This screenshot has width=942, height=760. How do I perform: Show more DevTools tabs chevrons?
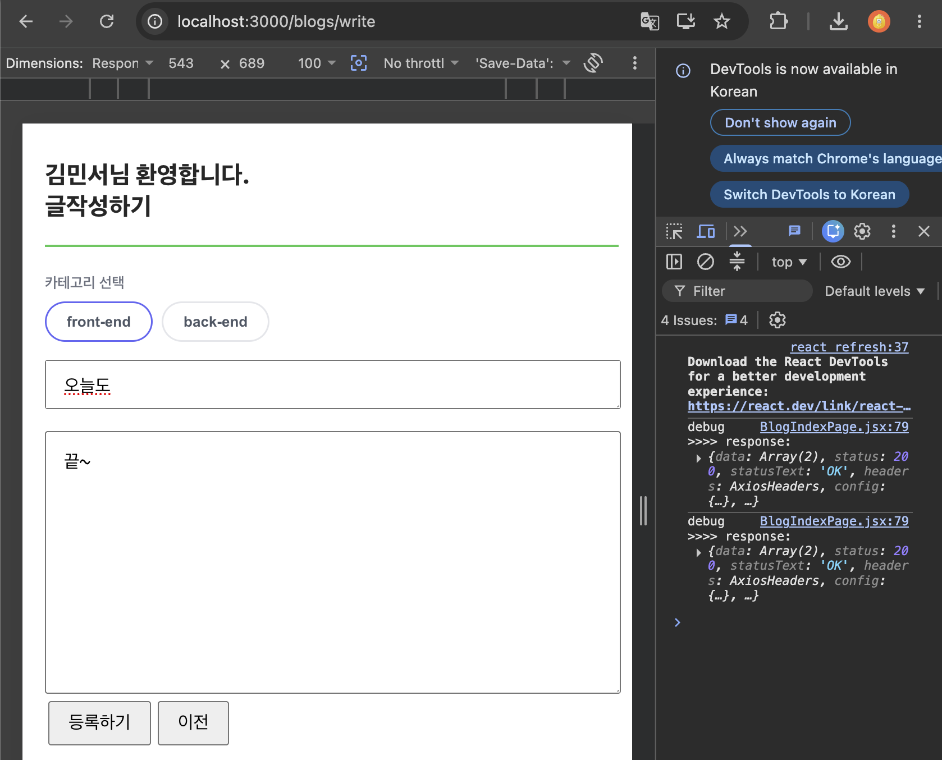pos(740,231)
